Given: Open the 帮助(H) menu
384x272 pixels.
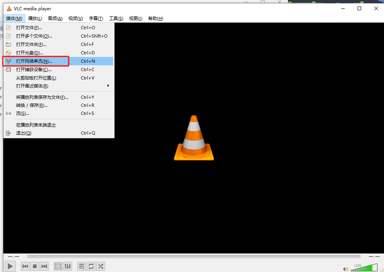Looking at the screenshot, I should tap(156, 18).
